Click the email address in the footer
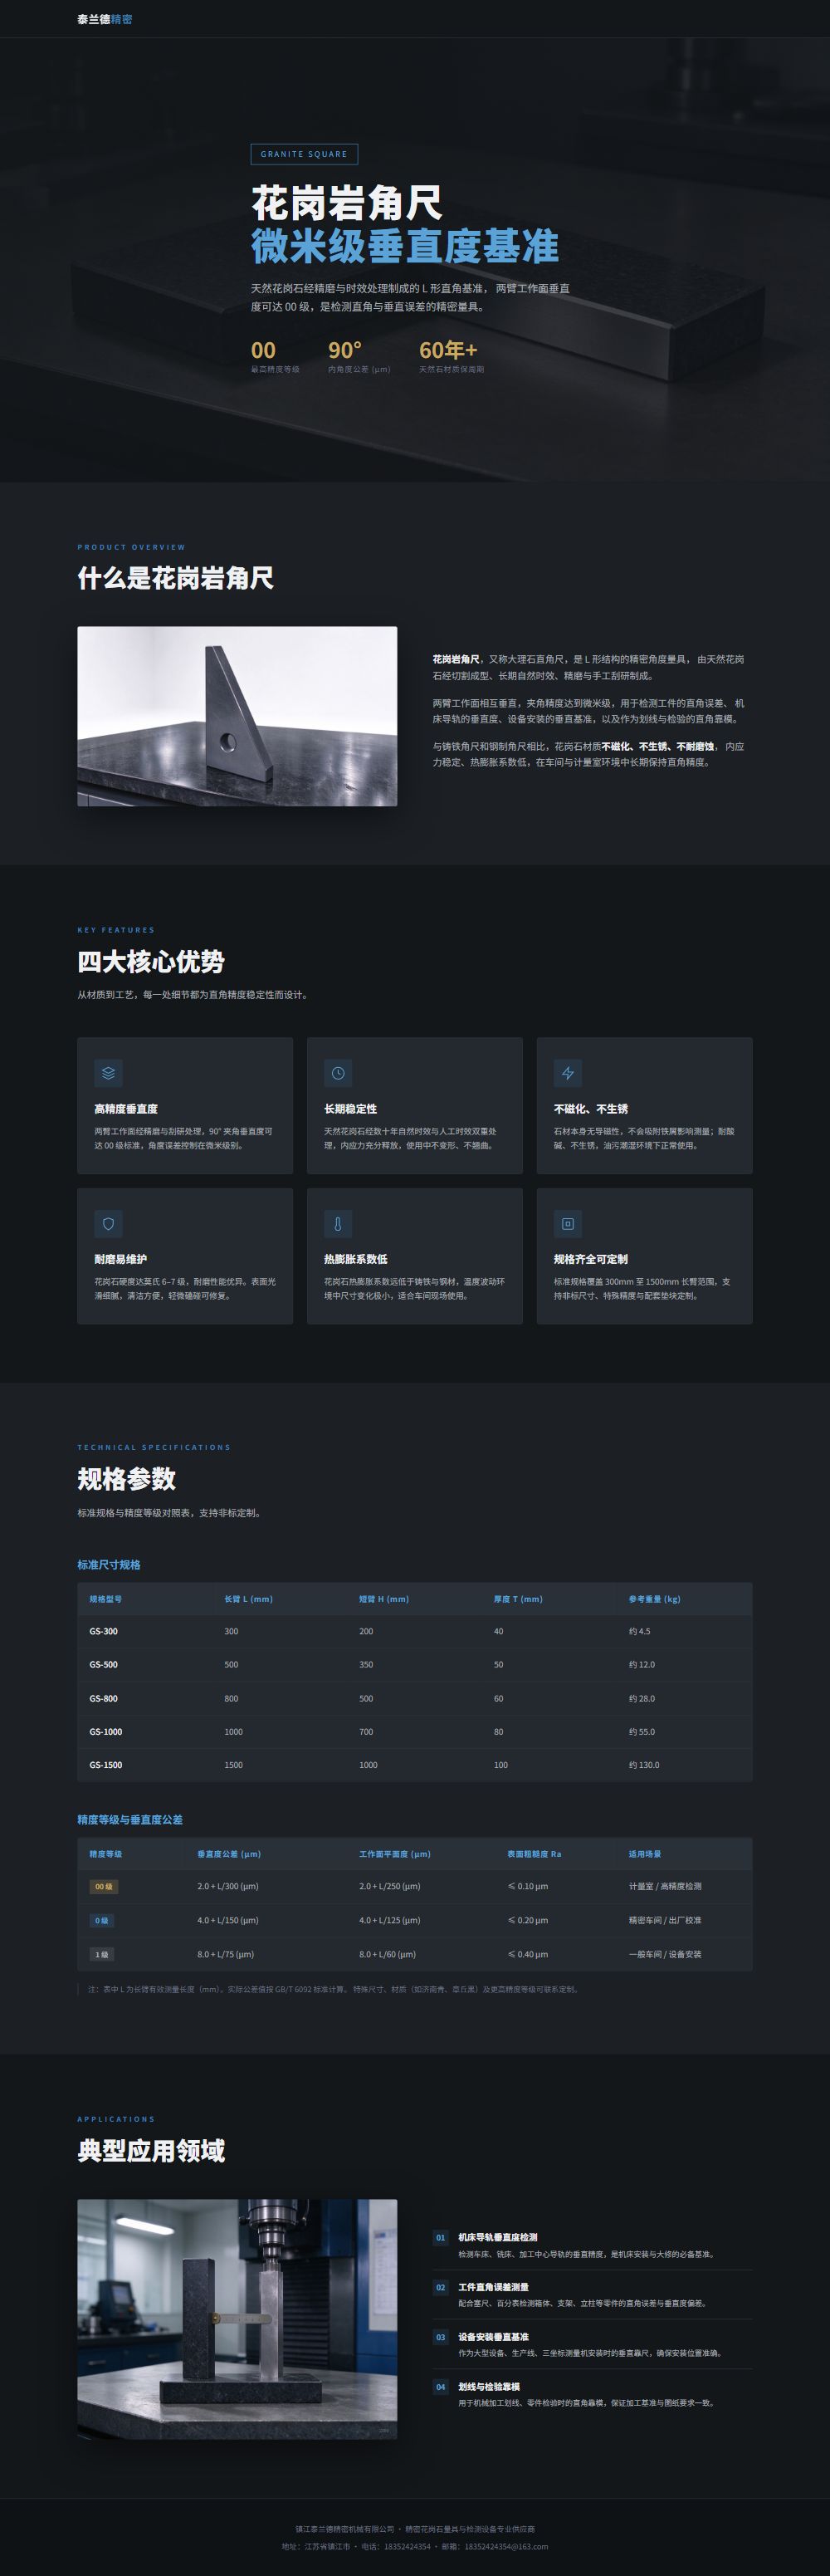 click(x=506, y=2547)
